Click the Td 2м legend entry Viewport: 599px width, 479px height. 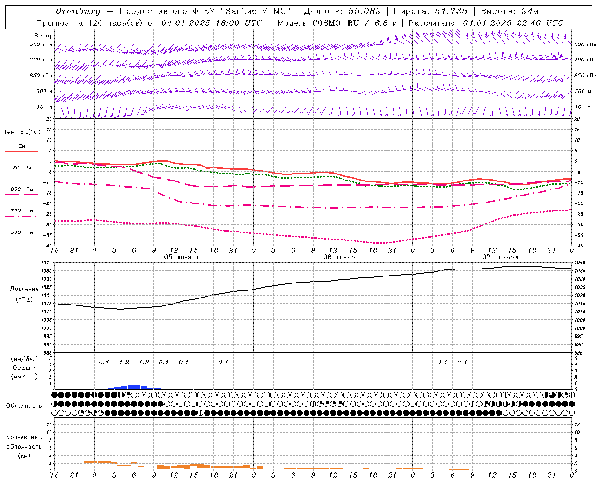click(x=22, y=167)
